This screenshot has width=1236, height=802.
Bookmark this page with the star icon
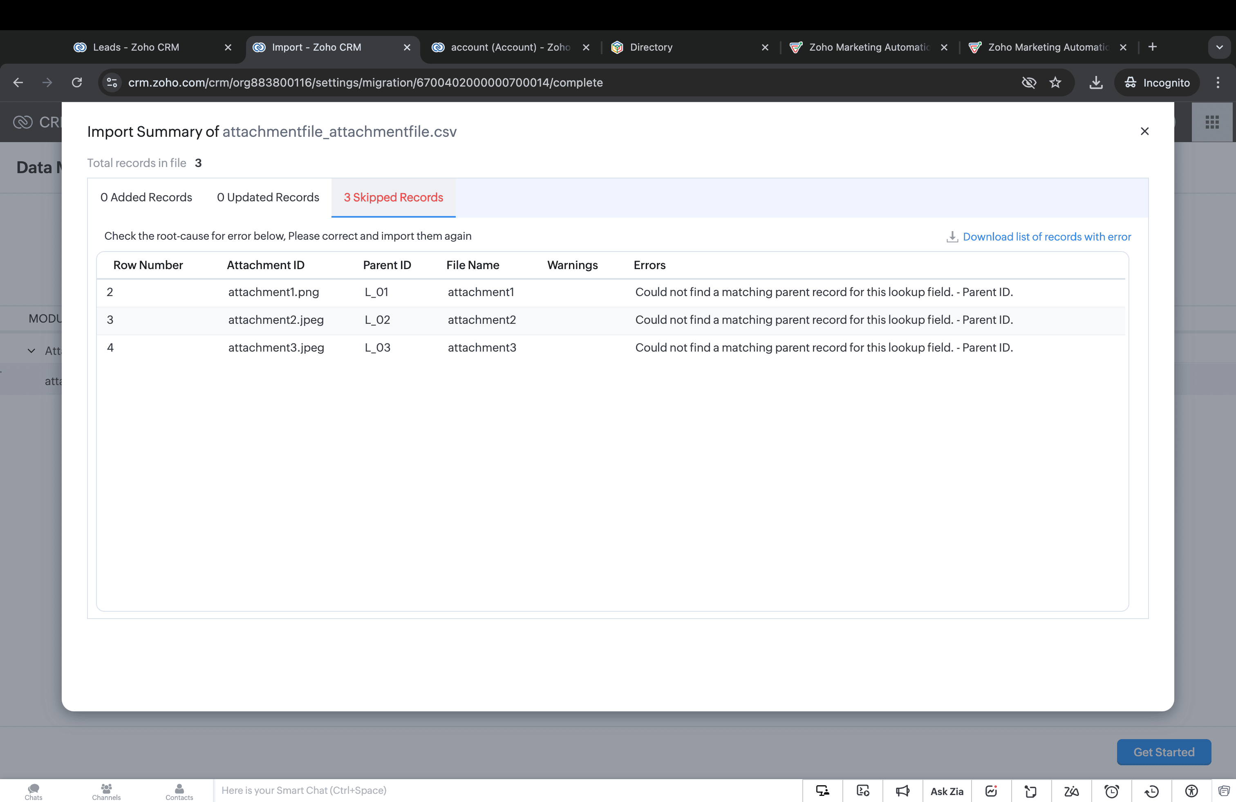tap(1055, 82)
